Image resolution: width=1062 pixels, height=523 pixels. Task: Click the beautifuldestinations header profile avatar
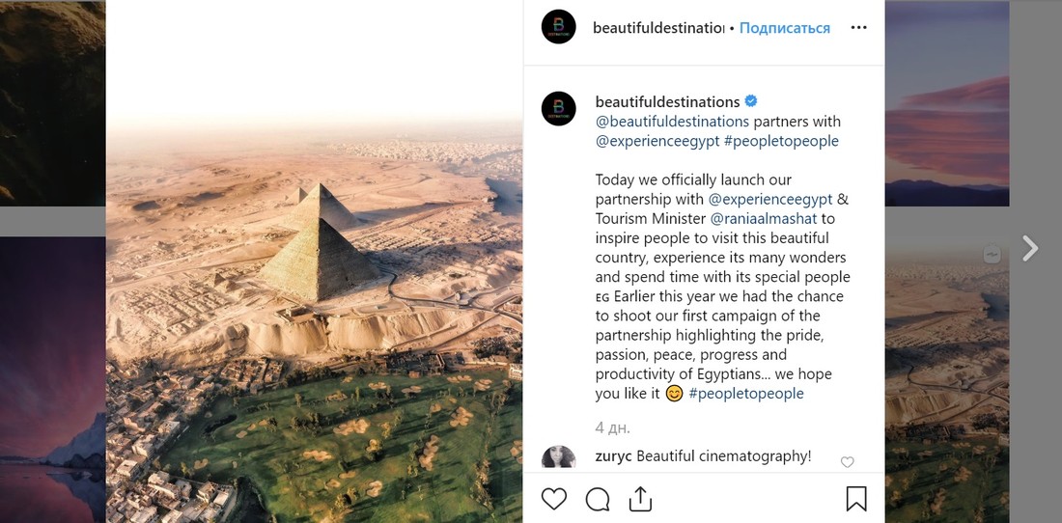click(559, 28)
